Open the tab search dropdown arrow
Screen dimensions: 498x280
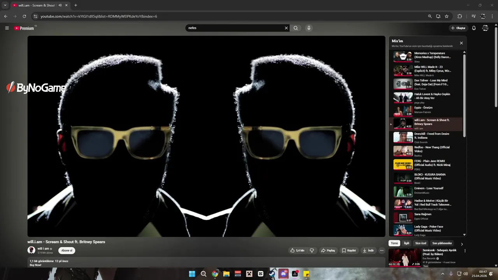coord(5,5)
